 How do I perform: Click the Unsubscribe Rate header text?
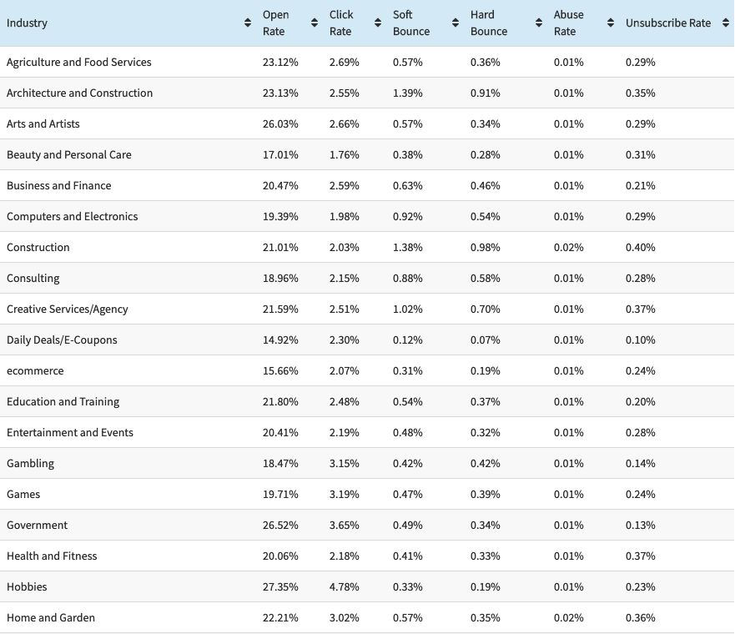point(667,23)
